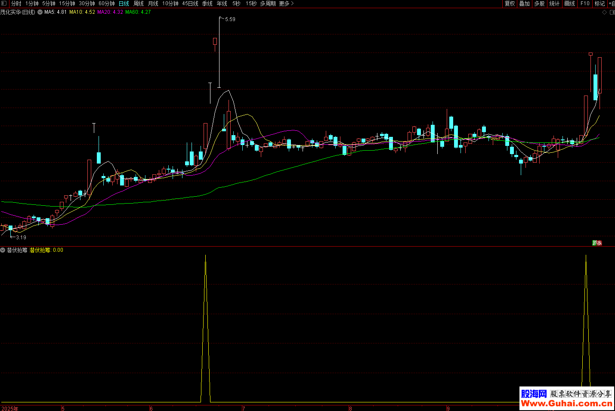Open F10 company info

click(x=585, y=3)
